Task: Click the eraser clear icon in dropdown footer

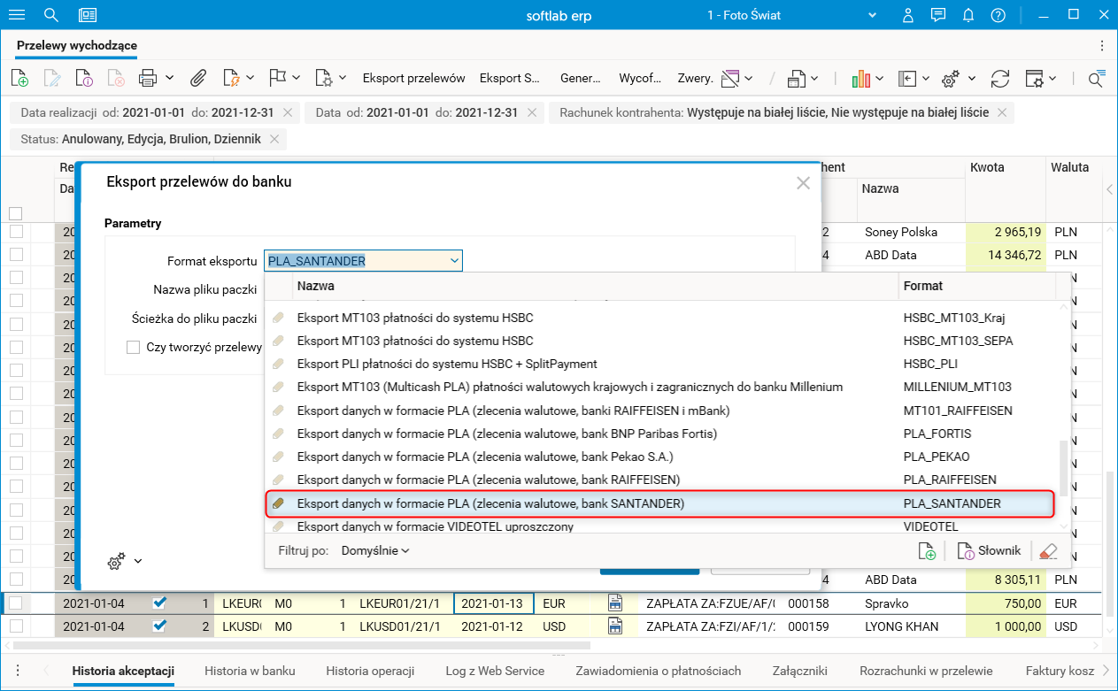Action: [1049, 550]
